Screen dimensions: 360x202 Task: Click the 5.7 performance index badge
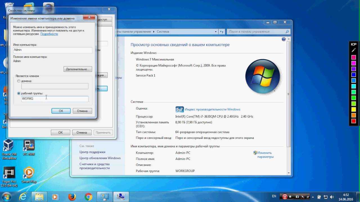pos(179,109)
